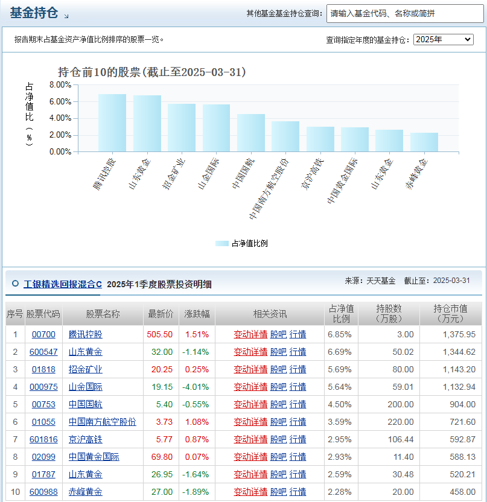Viewport: 487px width, 502px height.
Task: Click the 赤峰黄金 bar in the chart
Action: point(424,142)
